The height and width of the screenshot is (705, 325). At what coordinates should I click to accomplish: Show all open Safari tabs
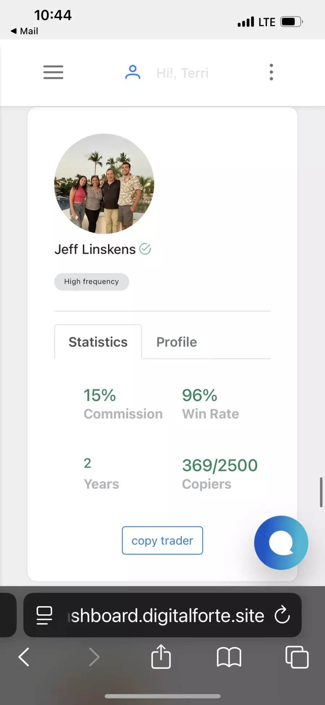click(297, 657)
